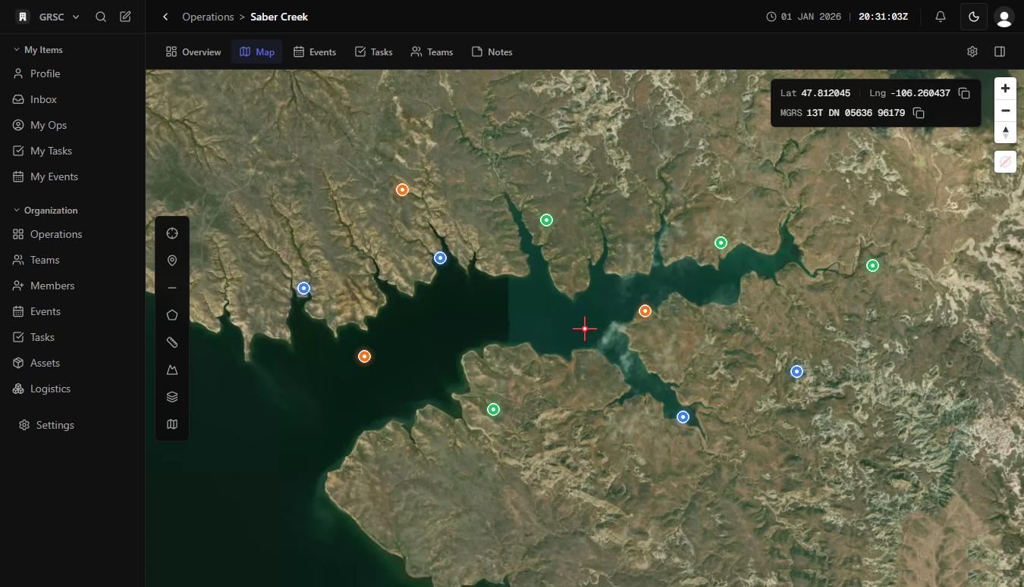Open the Notes tab
The height and width of the screenshot is (587, 1024).
(x=492, y=52)
